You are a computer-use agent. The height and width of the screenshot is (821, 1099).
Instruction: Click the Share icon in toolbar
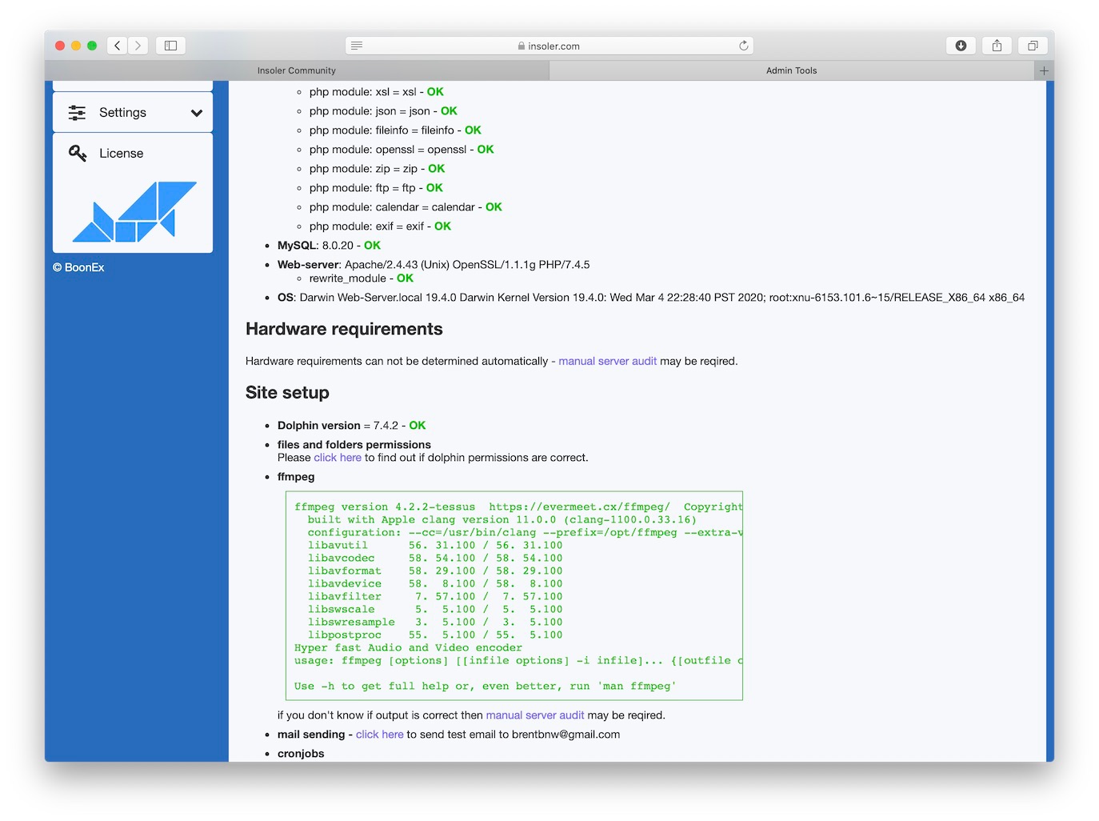click(x=997, y=46)
